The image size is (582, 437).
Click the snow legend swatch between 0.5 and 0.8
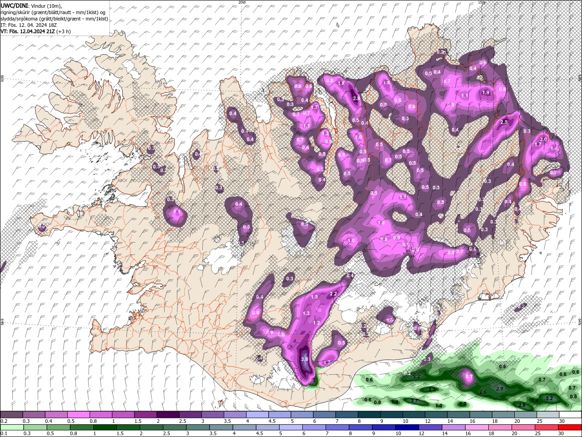point(78,415)
